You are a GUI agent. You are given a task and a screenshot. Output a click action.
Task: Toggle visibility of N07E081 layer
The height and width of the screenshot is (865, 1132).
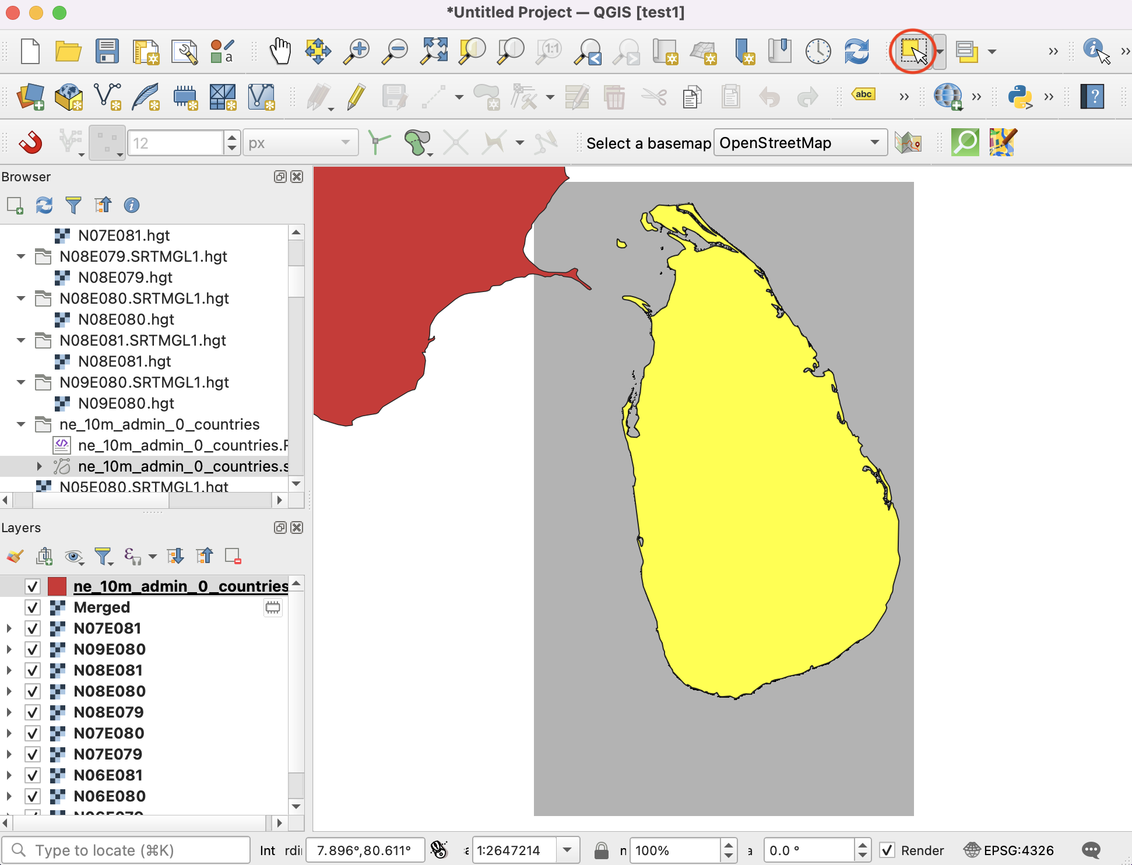point(33,628)
